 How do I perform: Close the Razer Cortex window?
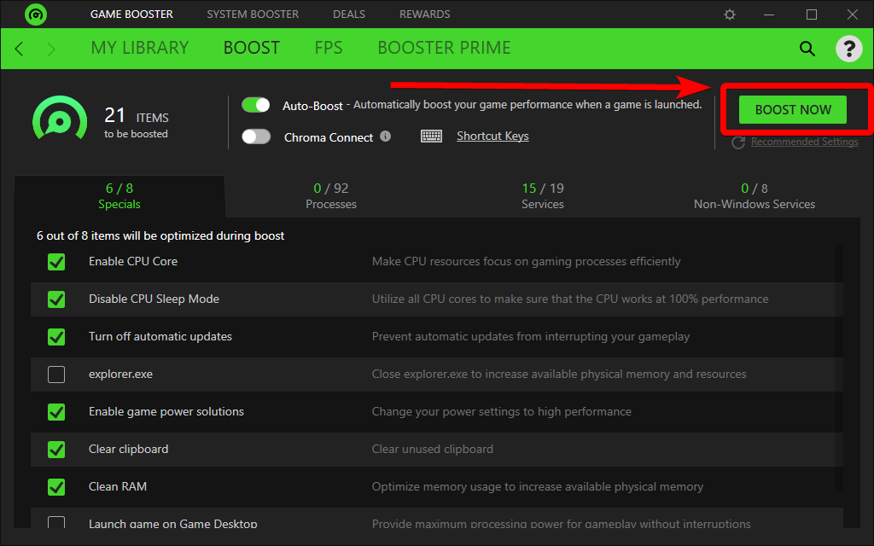click(x=853, y=15)
